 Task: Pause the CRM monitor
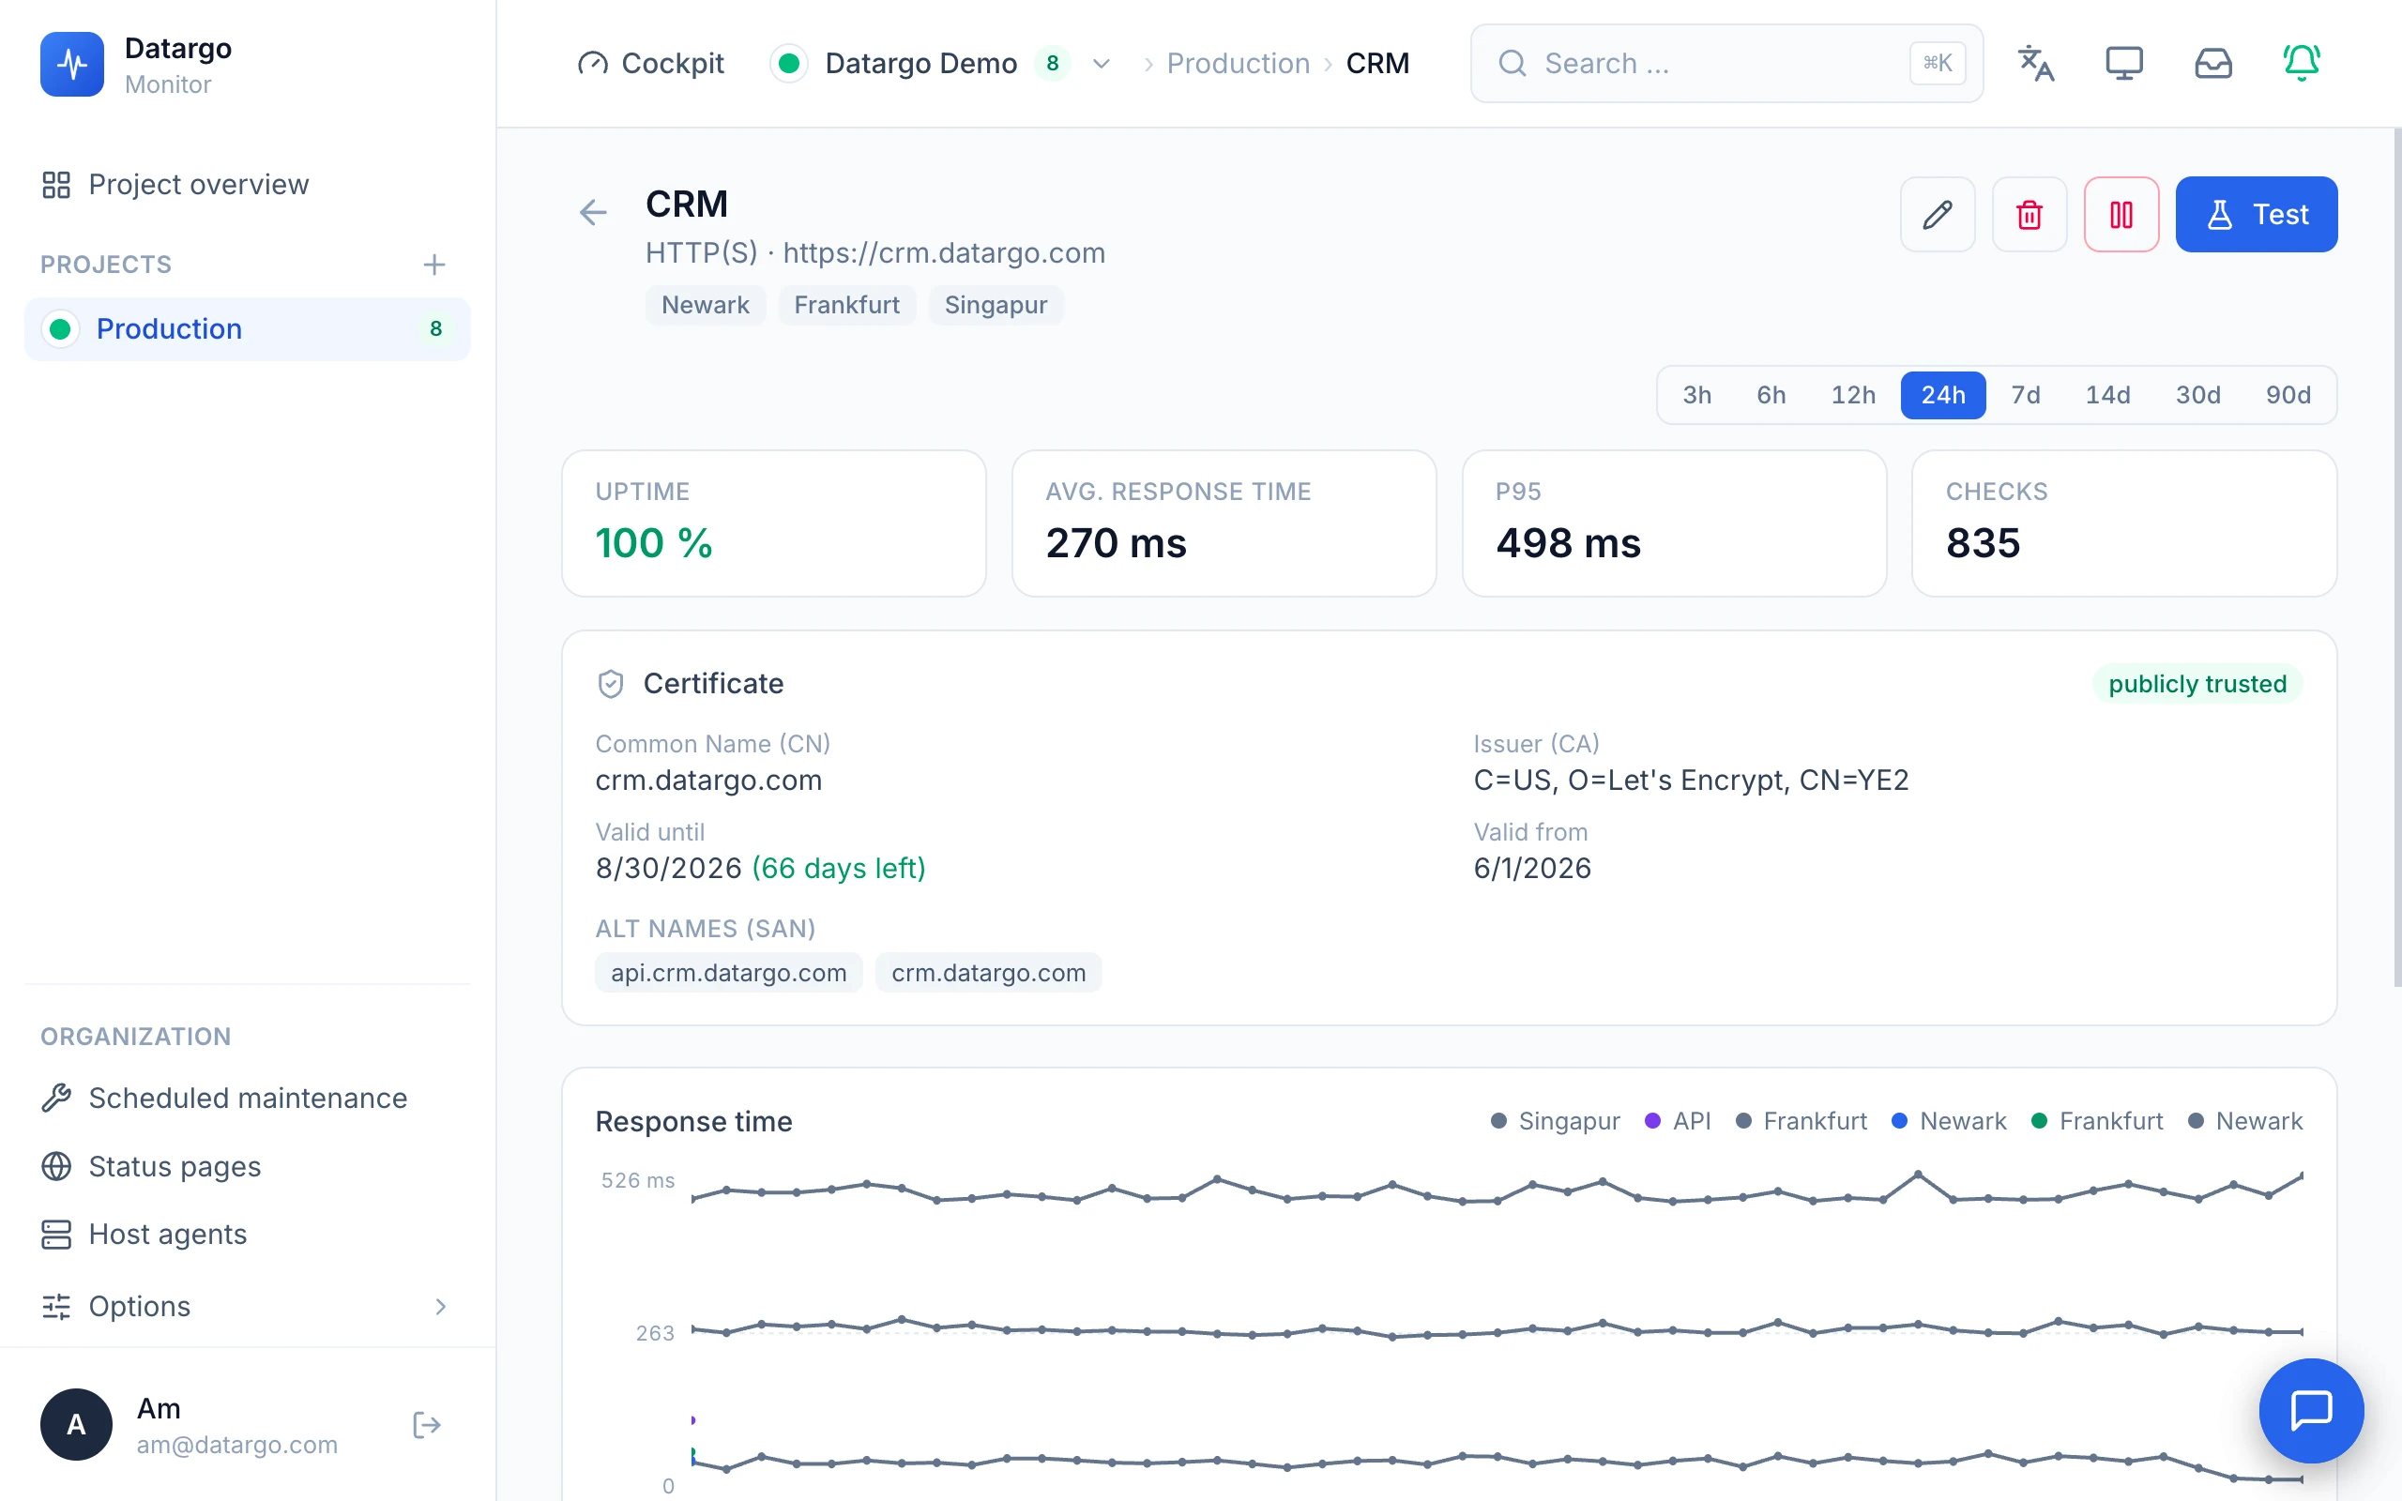[x=2121, y=215]
